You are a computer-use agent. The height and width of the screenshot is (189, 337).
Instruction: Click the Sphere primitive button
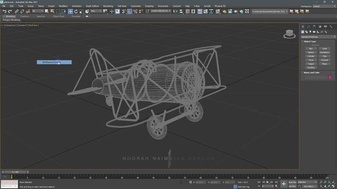pos(311,52)
